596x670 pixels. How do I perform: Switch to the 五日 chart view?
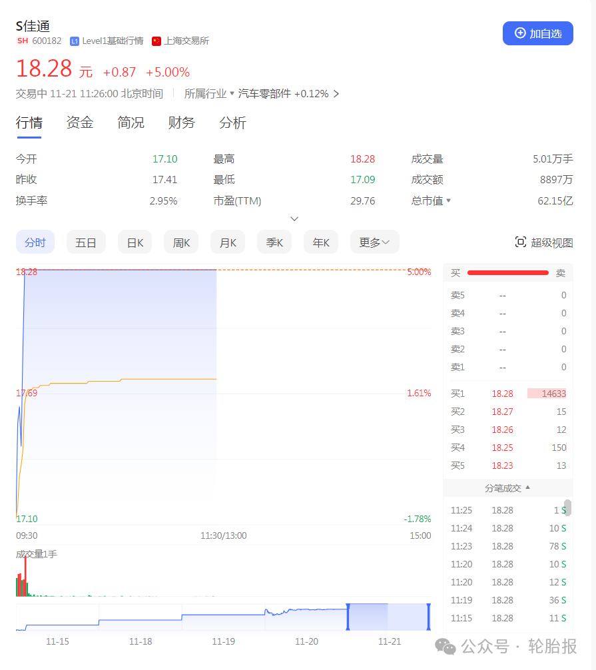(85, 242)
